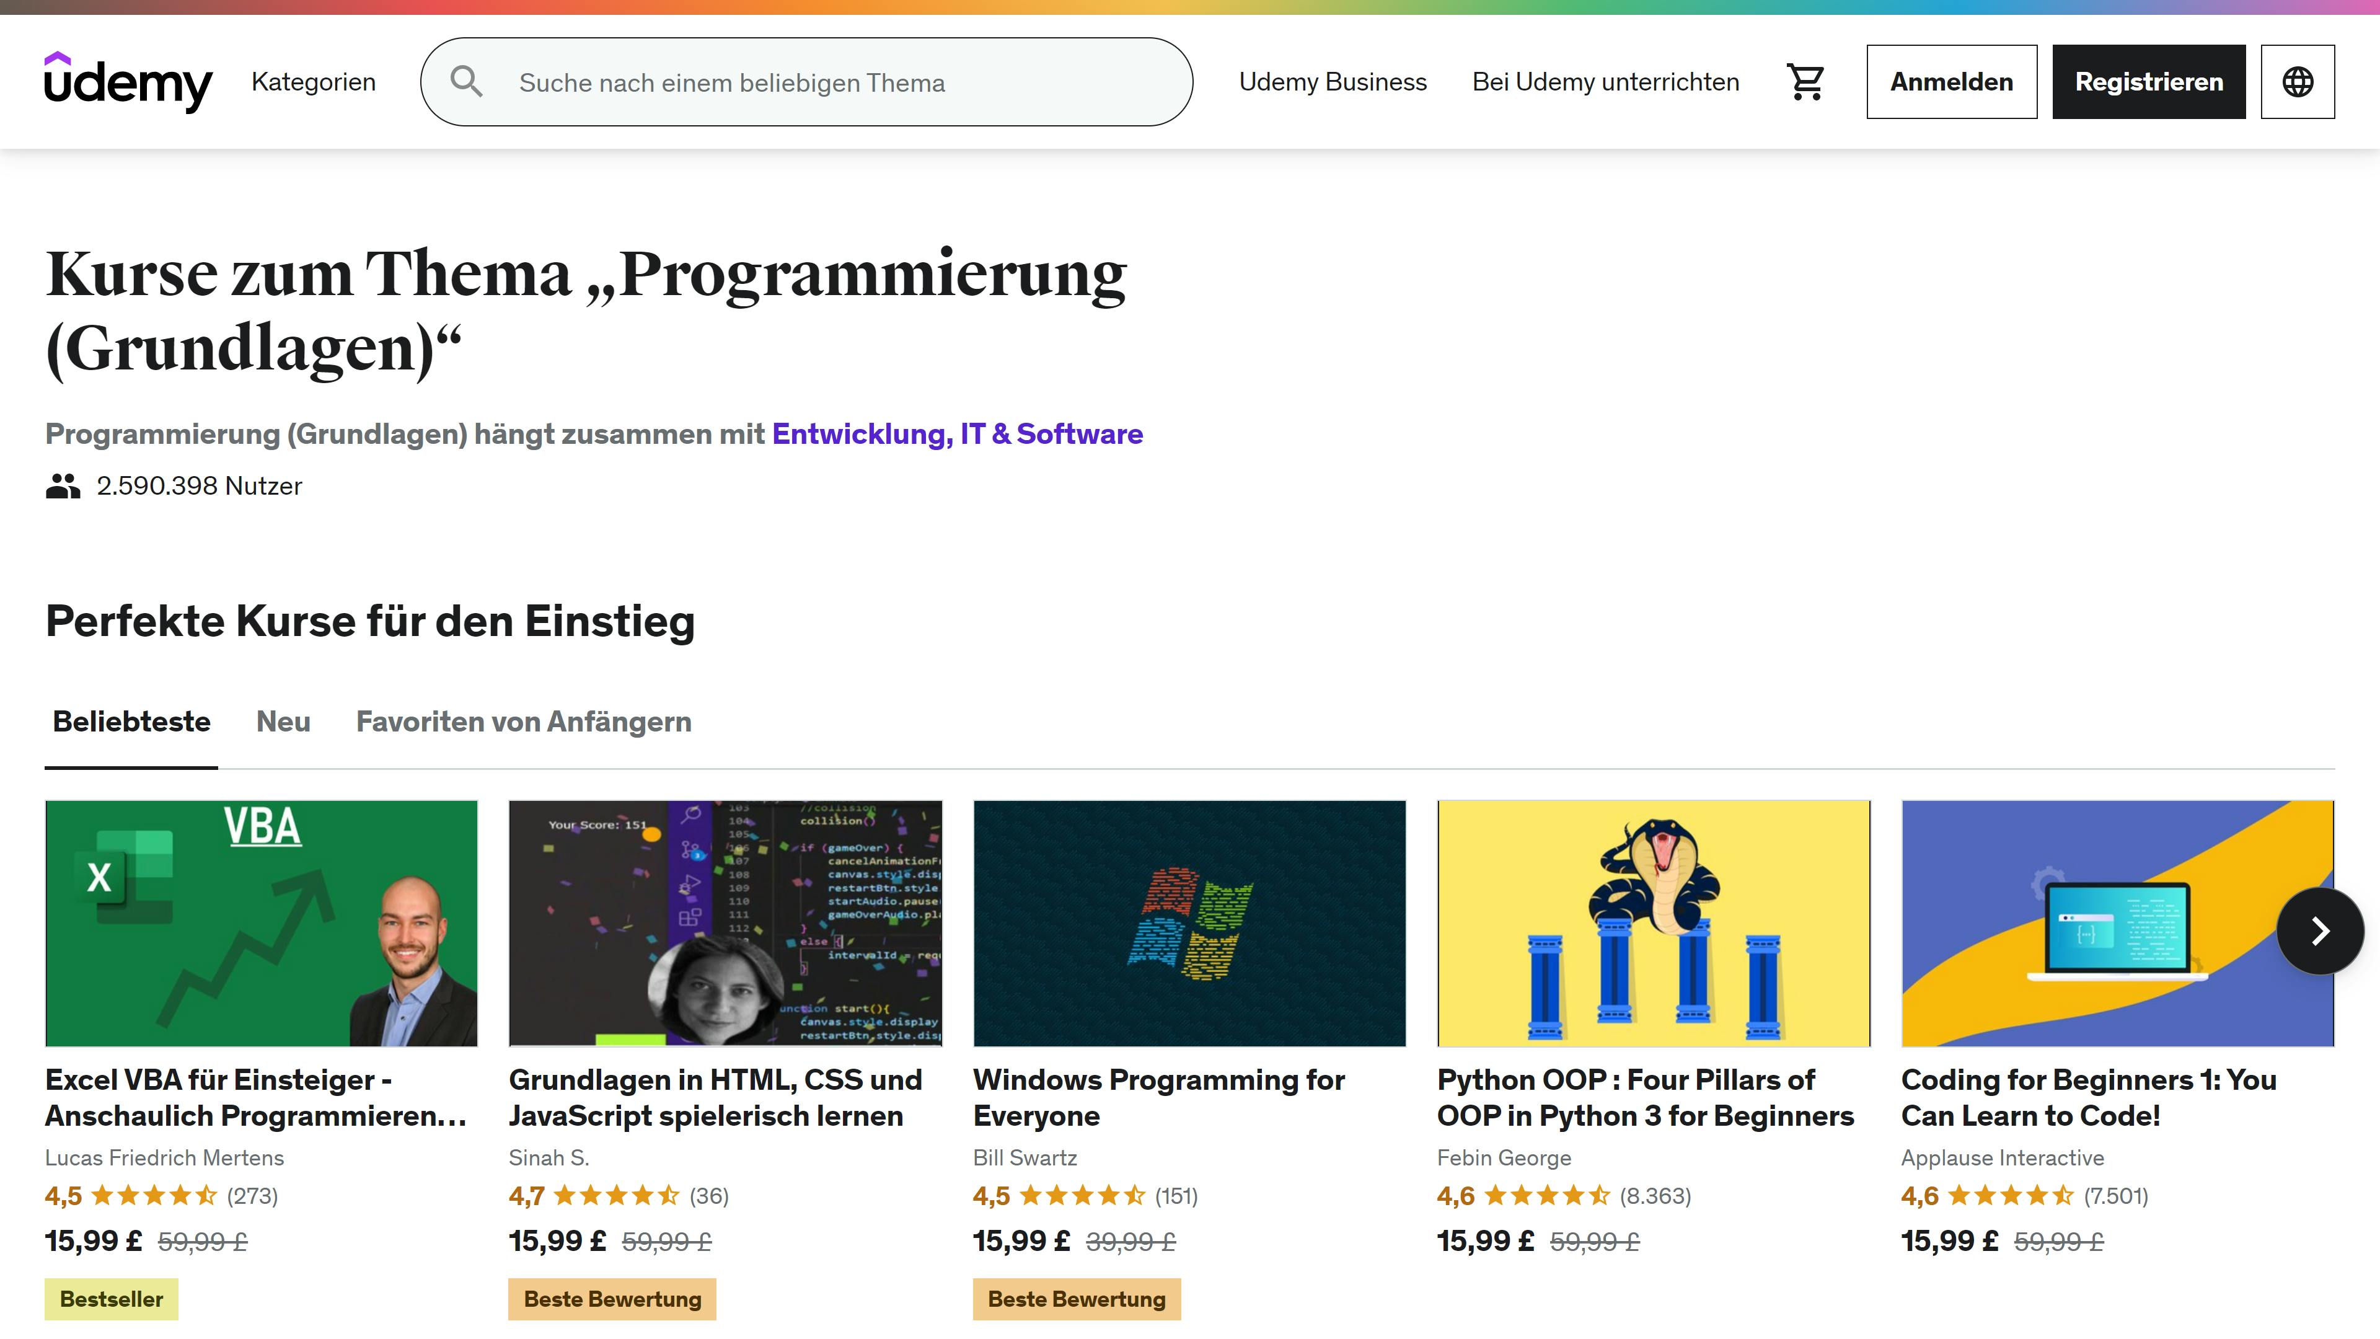Click instructor name Applause Interactive

2002,1158
